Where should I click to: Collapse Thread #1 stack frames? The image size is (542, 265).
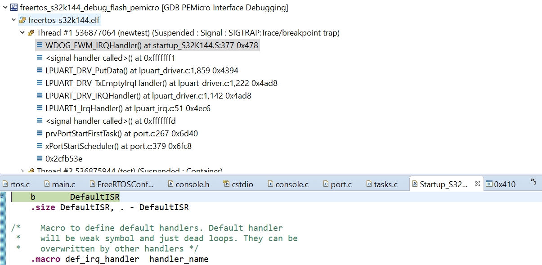[22, 33]
